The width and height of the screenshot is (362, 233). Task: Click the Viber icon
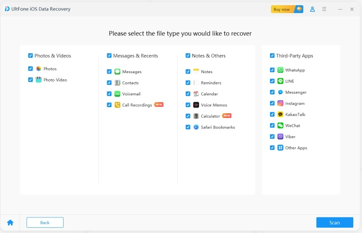pos(280,136)
